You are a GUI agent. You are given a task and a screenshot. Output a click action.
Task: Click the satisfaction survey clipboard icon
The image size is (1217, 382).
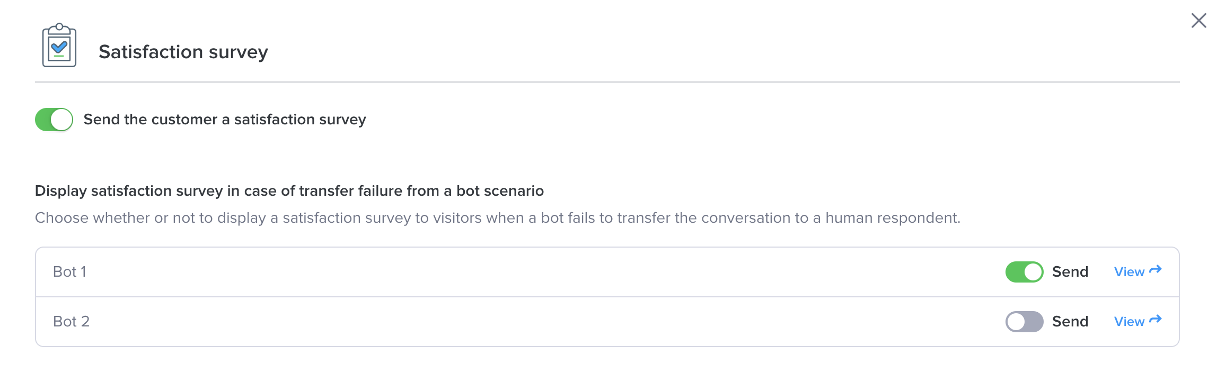pyautogui.click(x=59, y=46)
